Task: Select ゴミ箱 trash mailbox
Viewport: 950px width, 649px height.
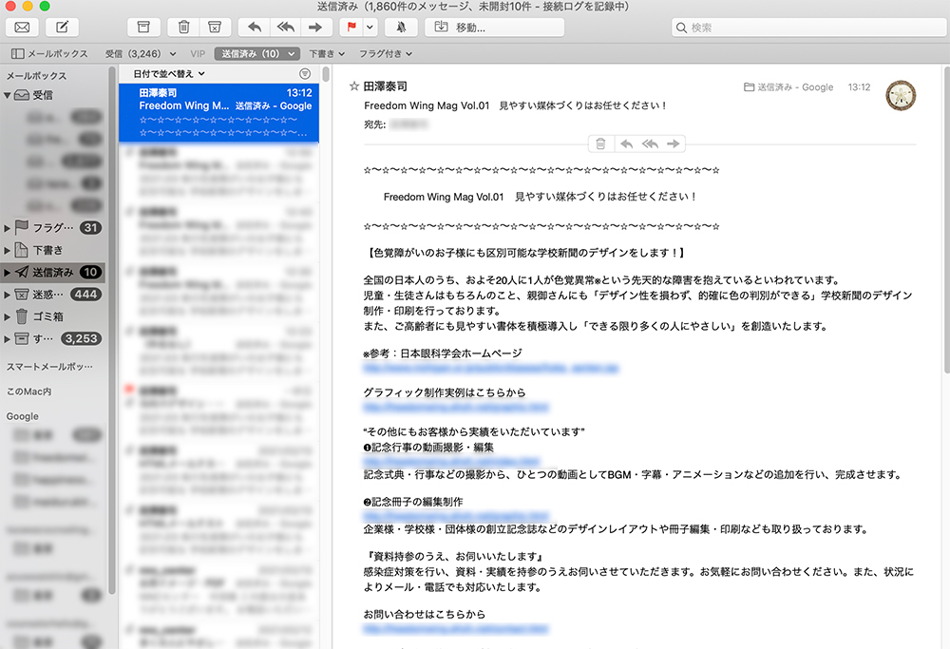Action: tap(47, 316)
